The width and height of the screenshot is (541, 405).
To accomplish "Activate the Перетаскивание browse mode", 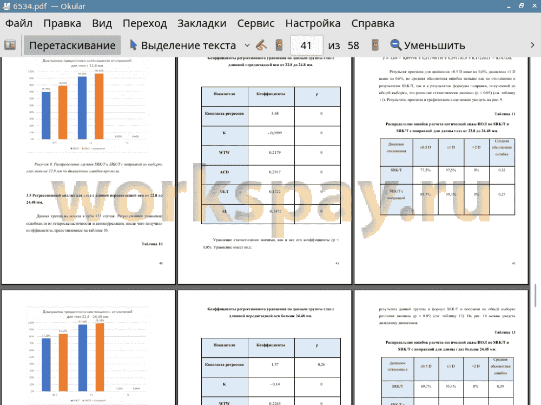I will tap(72, 45).
